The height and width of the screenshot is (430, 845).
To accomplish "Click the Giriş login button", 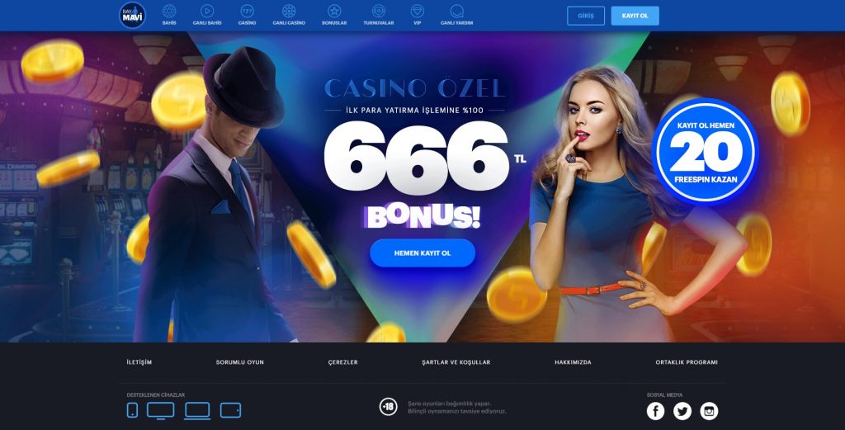I will 586,16.
